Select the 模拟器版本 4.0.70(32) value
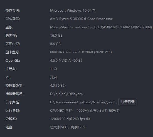 [x=58, y=86]
